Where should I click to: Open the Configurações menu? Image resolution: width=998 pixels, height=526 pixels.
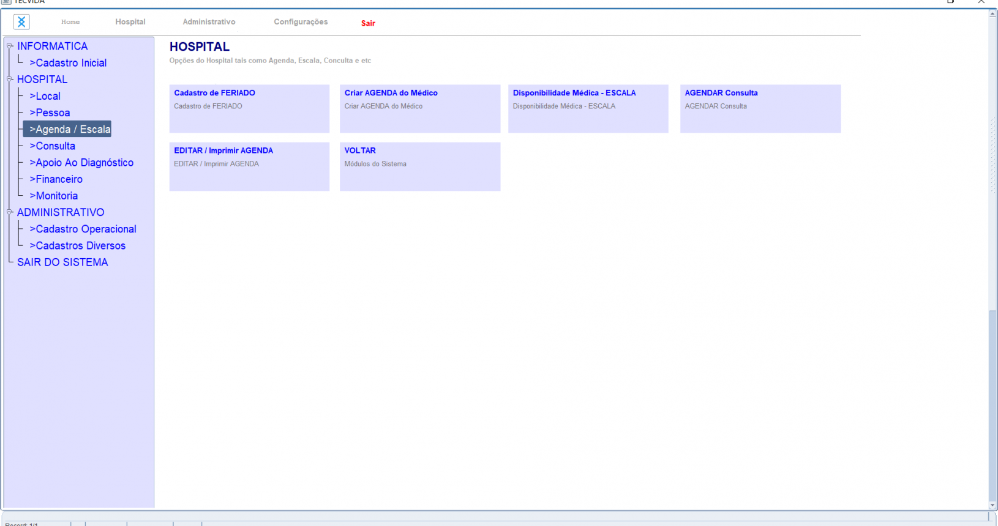click(301, 22)
